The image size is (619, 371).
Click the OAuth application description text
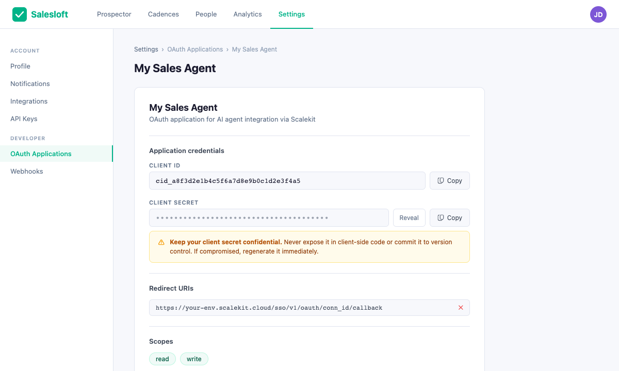pyautogui.click(x=232, y=119)
